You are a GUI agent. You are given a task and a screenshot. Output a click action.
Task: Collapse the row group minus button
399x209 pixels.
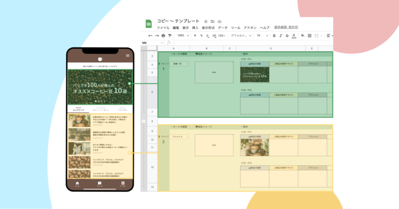point(144,121)
